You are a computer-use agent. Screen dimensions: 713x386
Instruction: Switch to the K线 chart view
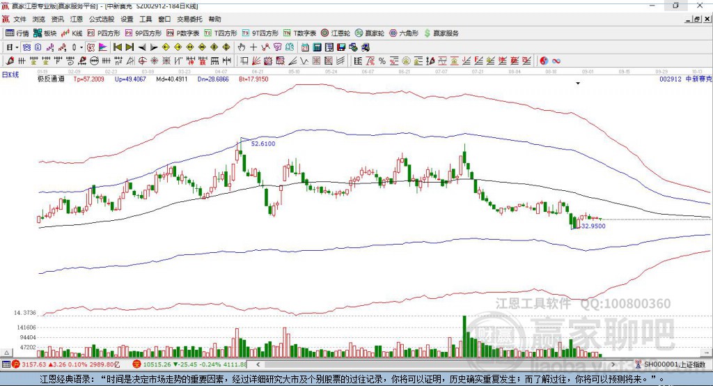tap(72, 33)
